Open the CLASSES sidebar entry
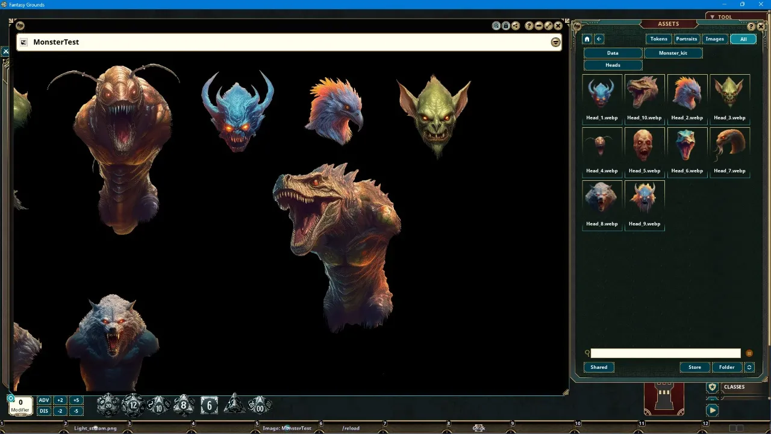The width and height of the screenshot is (771, 434). (734, 387)
